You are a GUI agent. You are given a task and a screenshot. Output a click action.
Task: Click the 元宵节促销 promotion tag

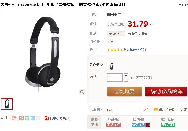coord(116,24)
